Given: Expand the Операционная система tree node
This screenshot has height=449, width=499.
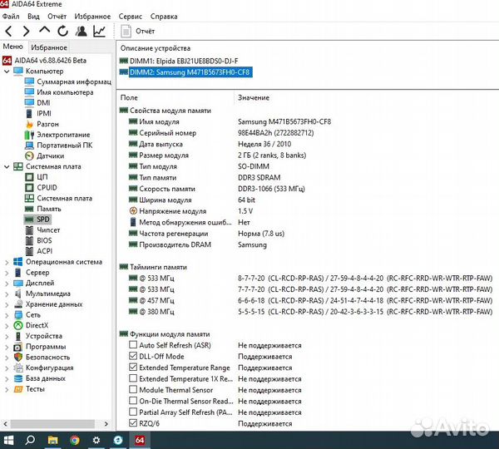Looking at the screenshot, I should (x=7, y=262).
